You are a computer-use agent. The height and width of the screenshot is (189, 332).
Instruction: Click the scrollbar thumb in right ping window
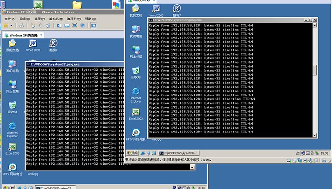coord(315,70)
